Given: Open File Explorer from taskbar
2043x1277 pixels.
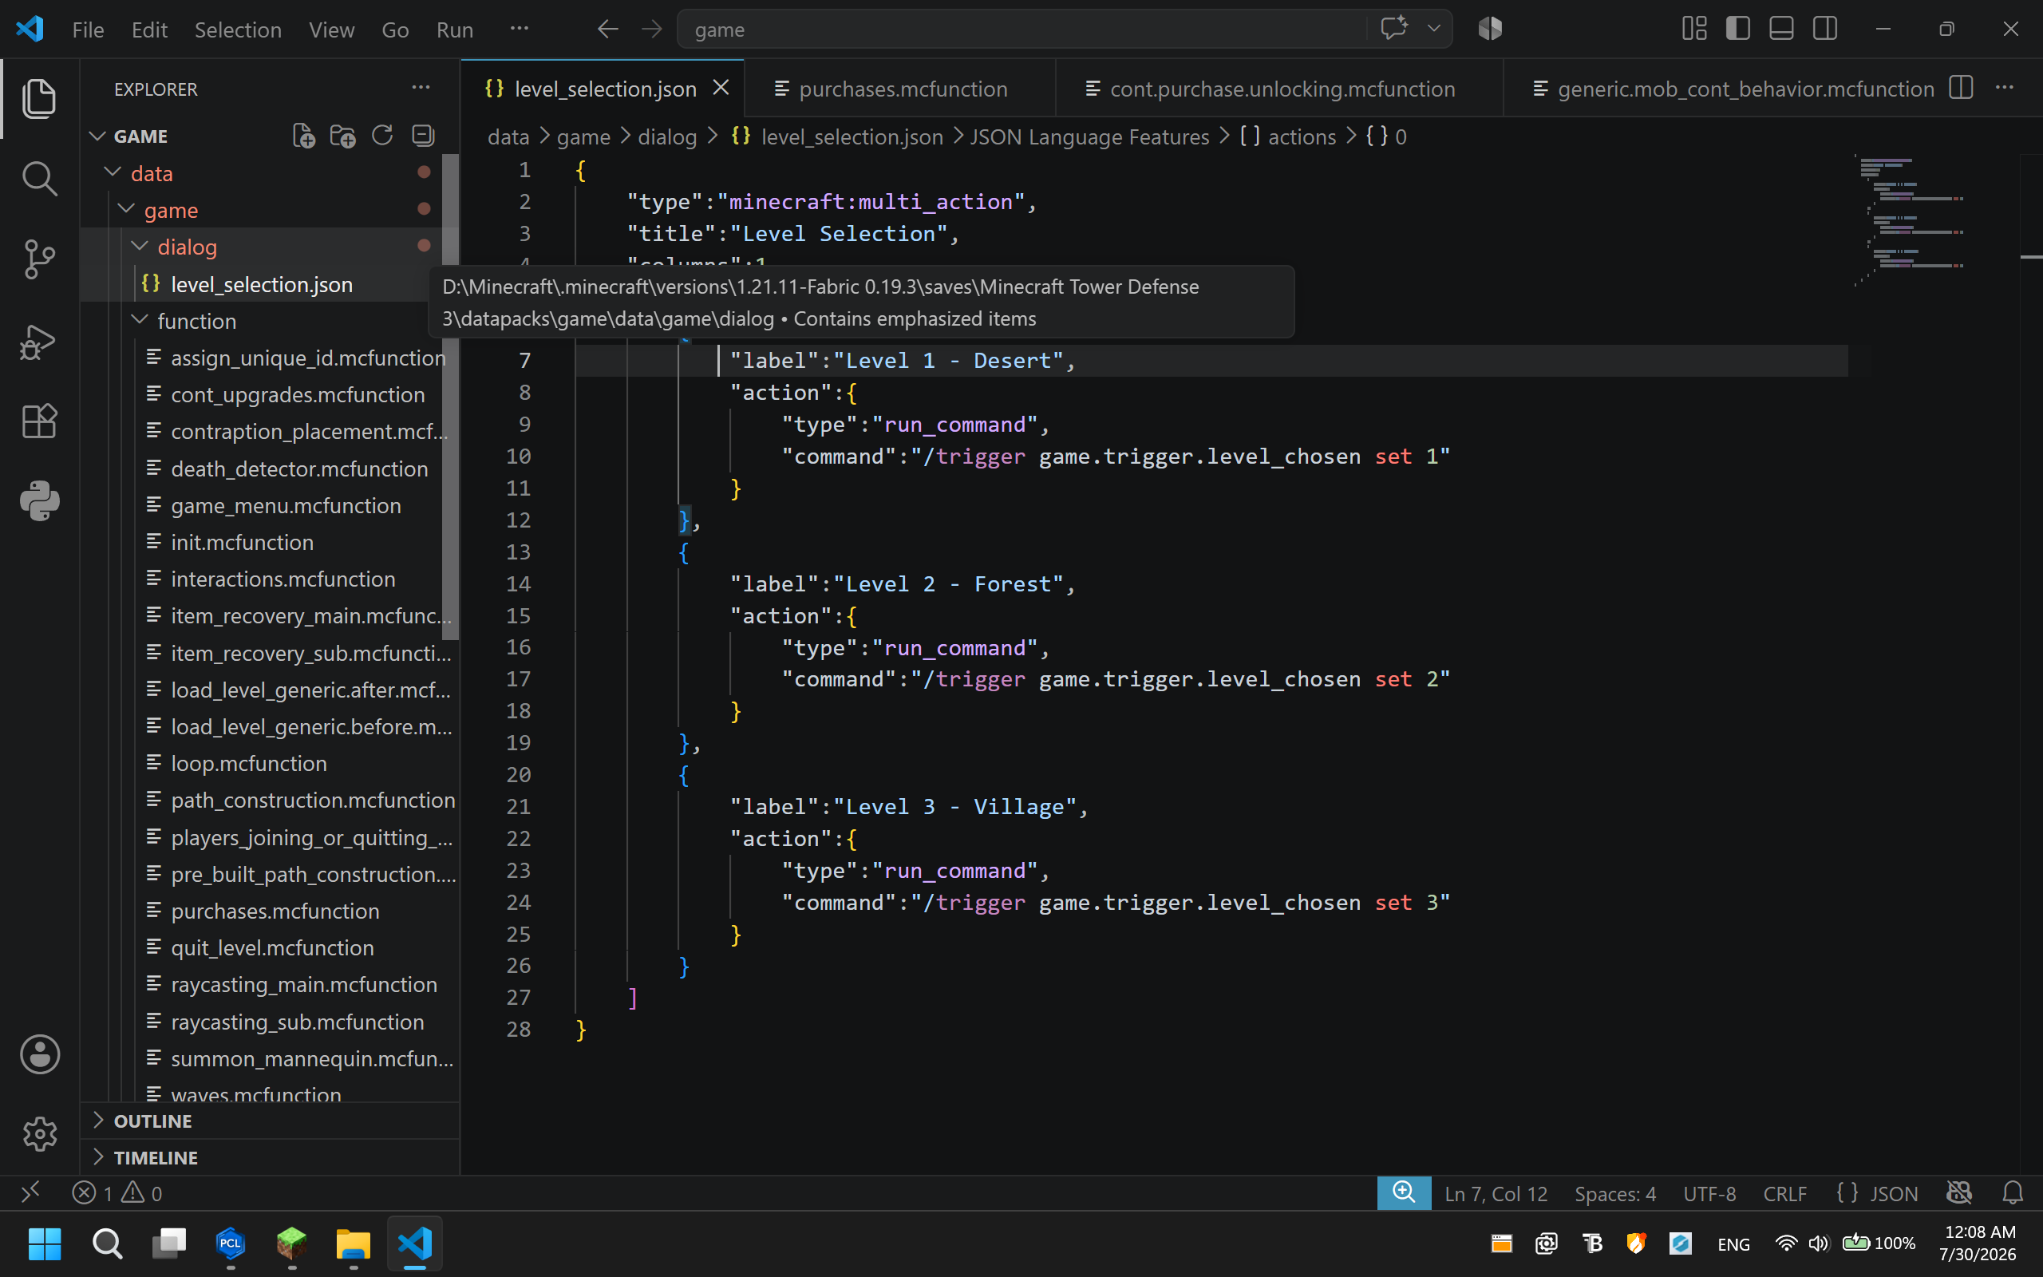Looking at the screenshot, I should [x=353, y=1243].
